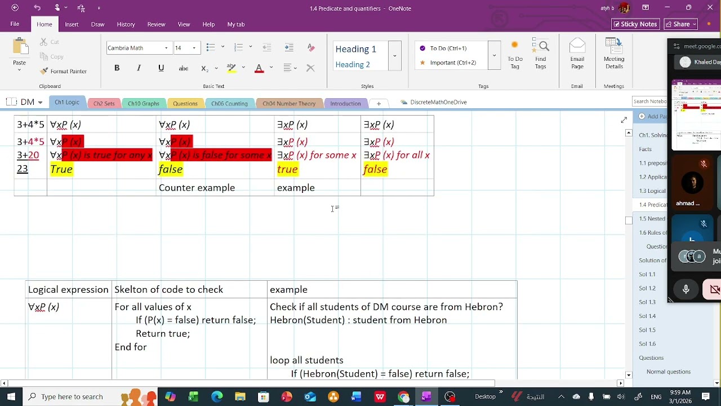Click the vertical scrollbar down arrow
721x406 pixels.
[629, 375]
